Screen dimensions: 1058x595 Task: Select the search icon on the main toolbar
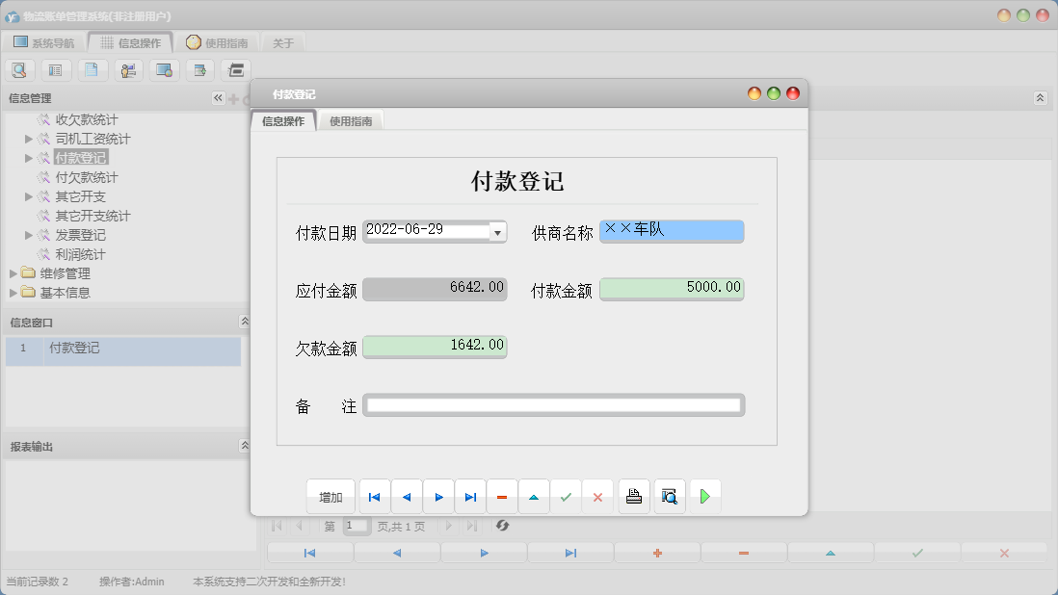coord(19,69)
